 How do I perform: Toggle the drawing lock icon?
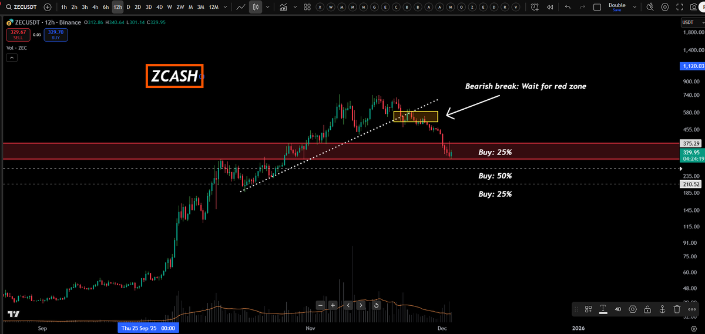(x=647, y=309)
